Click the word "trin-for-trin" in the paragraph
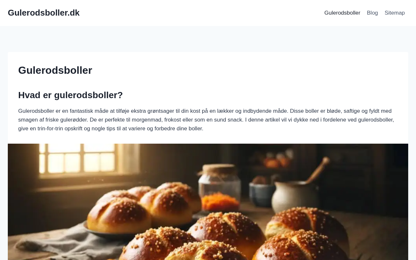 click(50, 128)
